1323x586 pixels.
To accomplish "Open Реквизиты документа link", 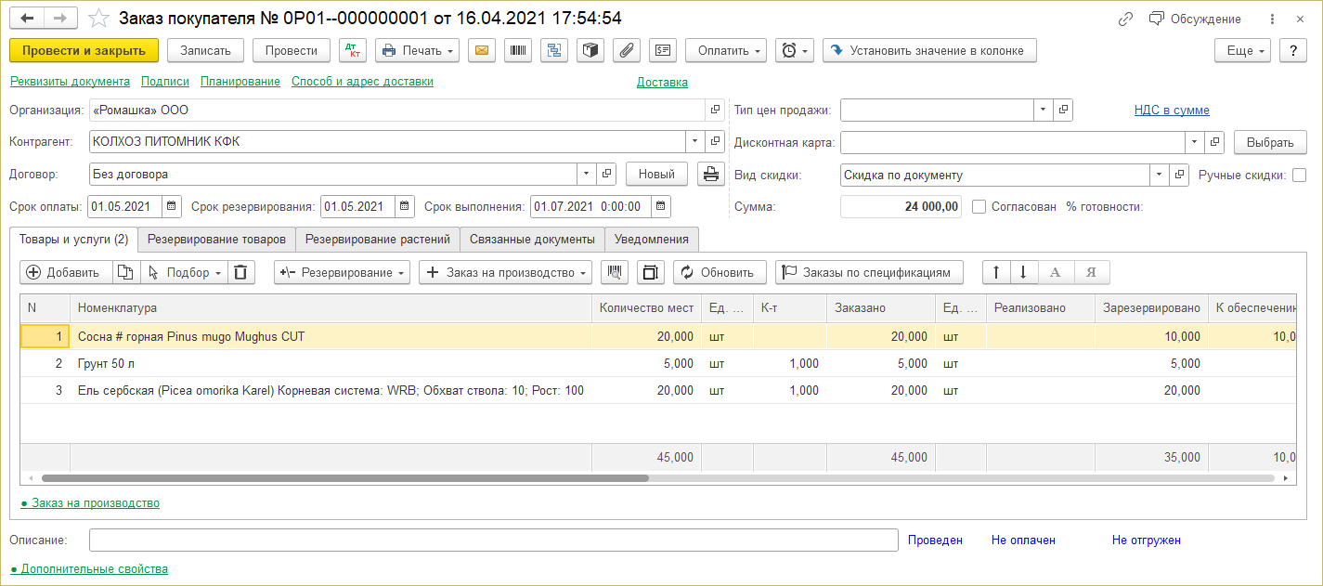I will click(70, 82).
